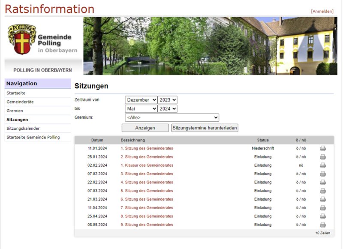This screenshot has width=343, height=249.
Task: Click printer icon for 08.05.2024 session
Action: (323, 225)
